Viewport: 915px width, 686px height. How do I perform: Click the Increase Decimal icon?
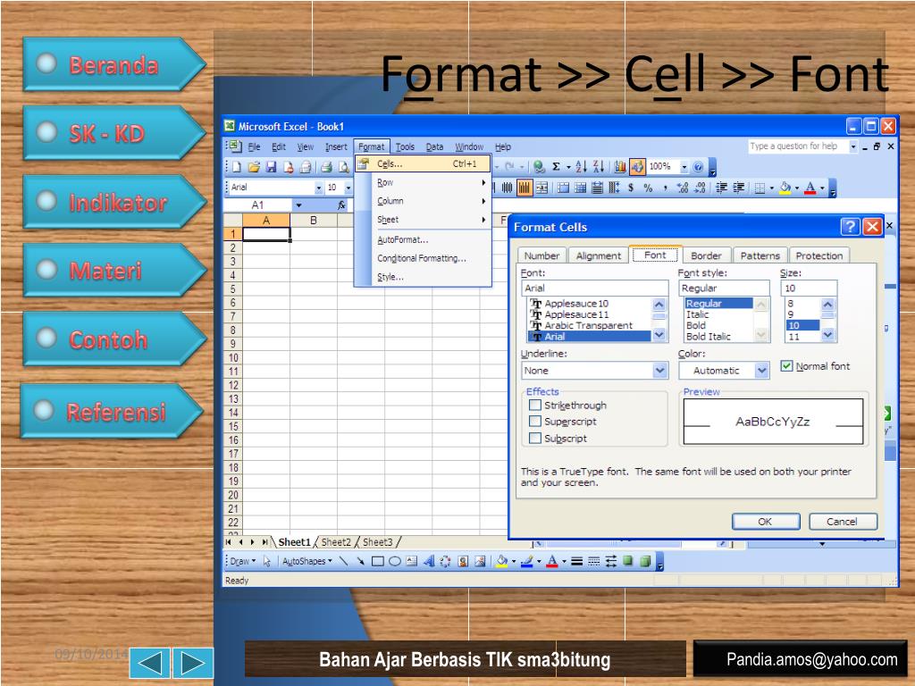(x=683, y=188)
